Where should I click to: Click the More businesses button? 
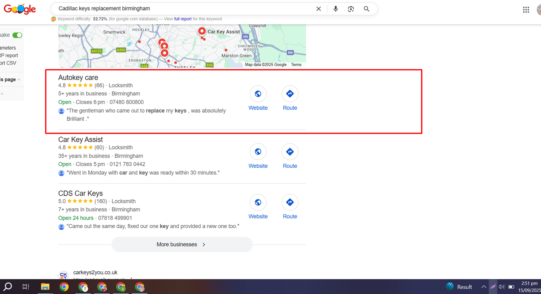click(182, 244)
